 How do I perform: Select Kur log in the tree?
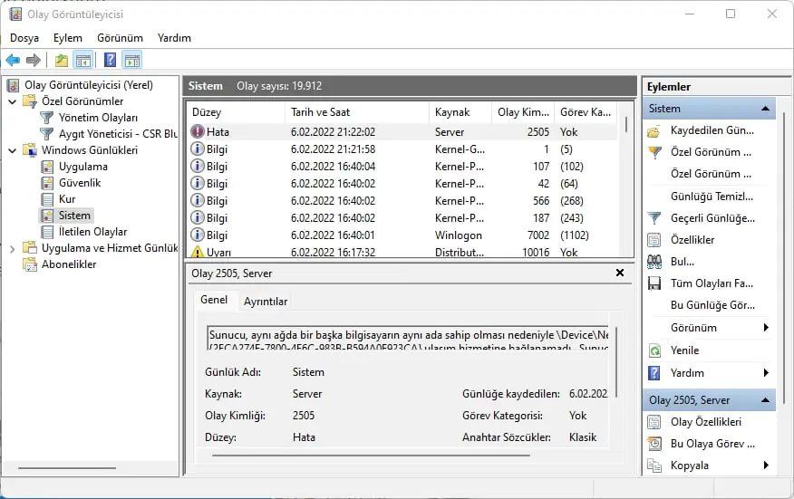[67, 199]
